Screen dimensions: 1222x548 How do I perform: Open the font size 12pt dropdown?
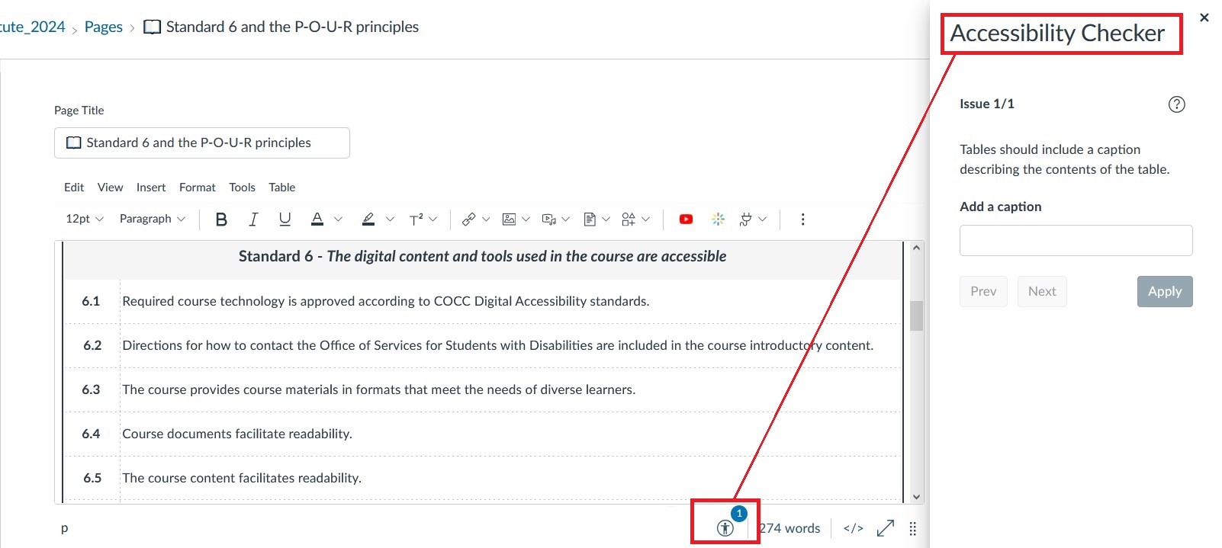click(85, 220)
